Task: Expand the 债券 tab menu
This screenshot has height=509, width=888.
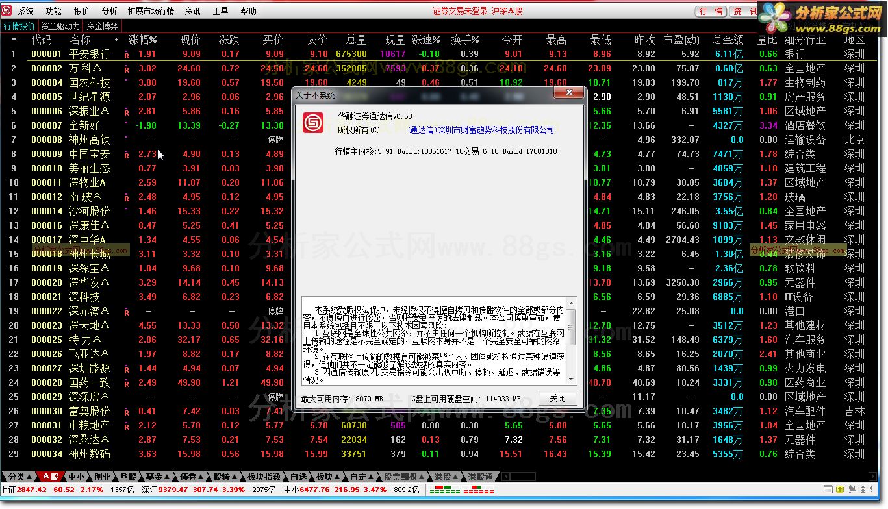Action: (x=192, y=477)
